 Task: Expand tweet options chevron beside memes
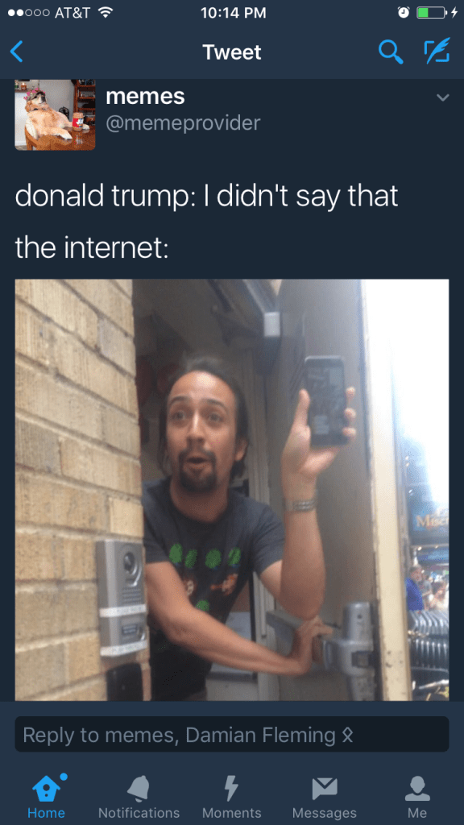tap(443, 97)
